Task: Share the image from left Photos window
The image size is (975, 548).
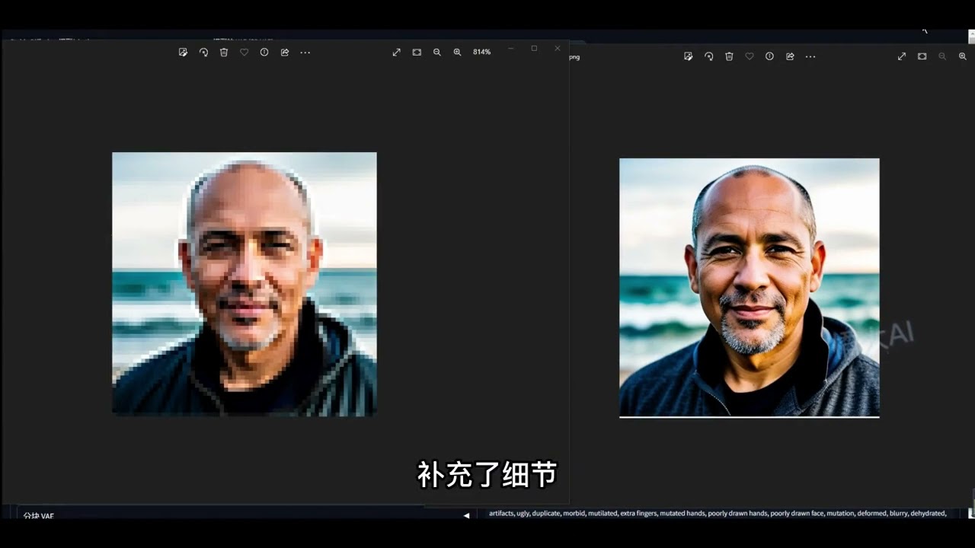Action: 285,52
